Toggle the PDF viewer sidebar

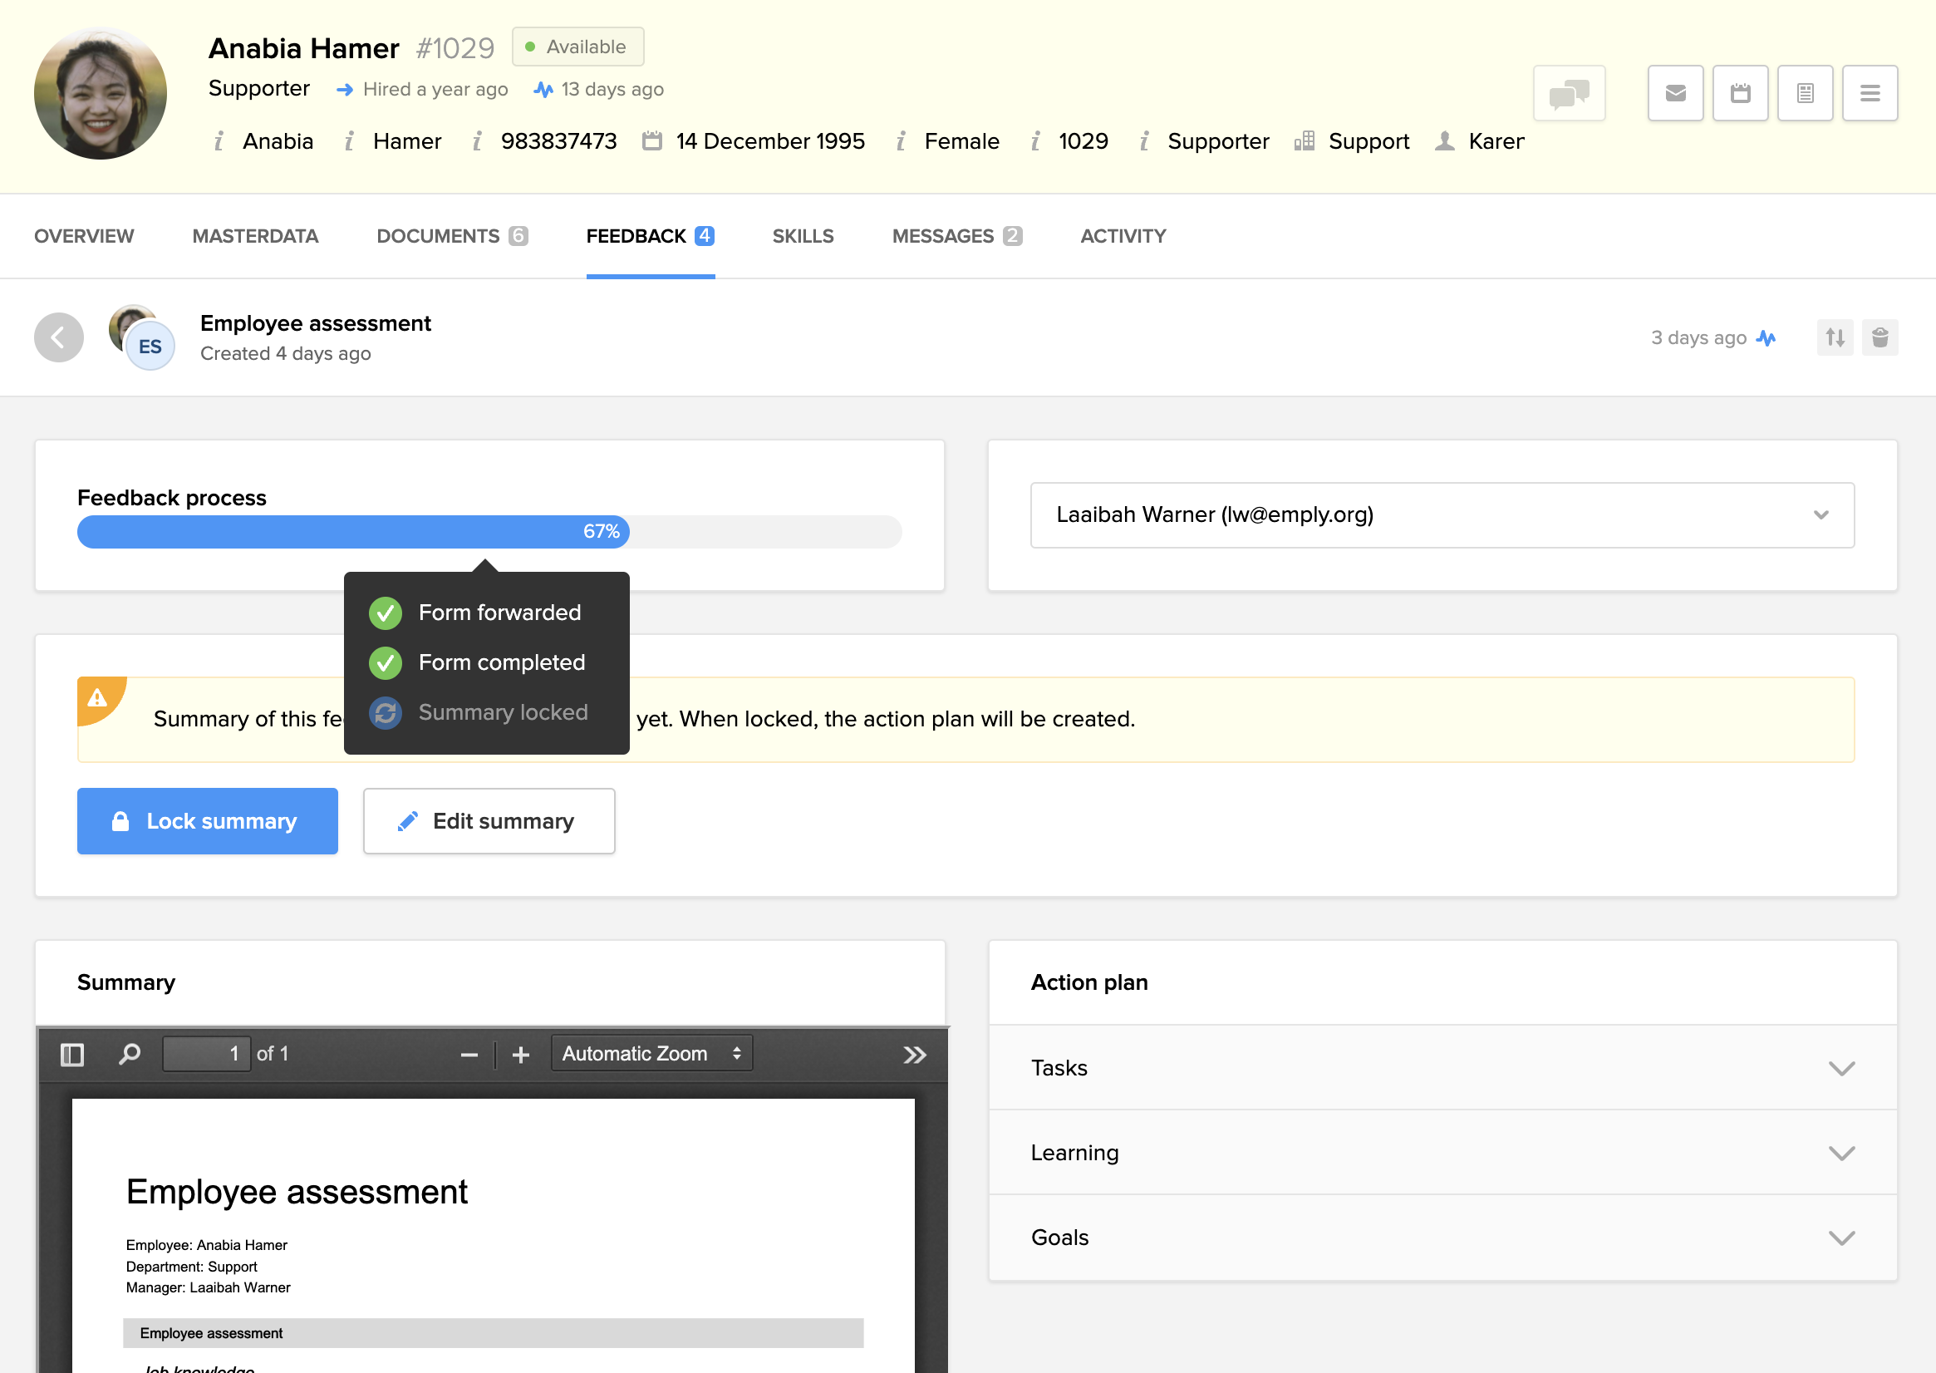[x=71, y=1054]
